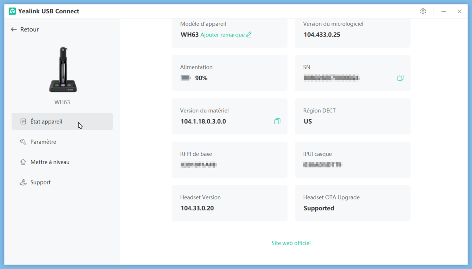Click the Support hand icon
The width and height of the screenshot is (472, 269).
(23, 182)
